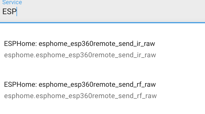Select the infrared raw send service
The height and width of the screenshot is (114, 205).
point(102,49)
